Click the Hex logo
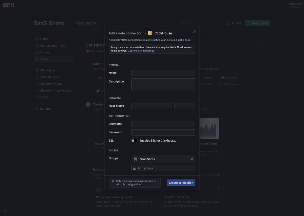Screen dimensions: 304x216 pos(9,5)
